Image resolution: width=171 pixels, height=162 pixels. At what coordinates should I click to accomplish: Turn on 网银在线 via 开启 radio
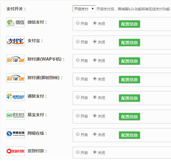pyautogui.click(x=78, y=134)
